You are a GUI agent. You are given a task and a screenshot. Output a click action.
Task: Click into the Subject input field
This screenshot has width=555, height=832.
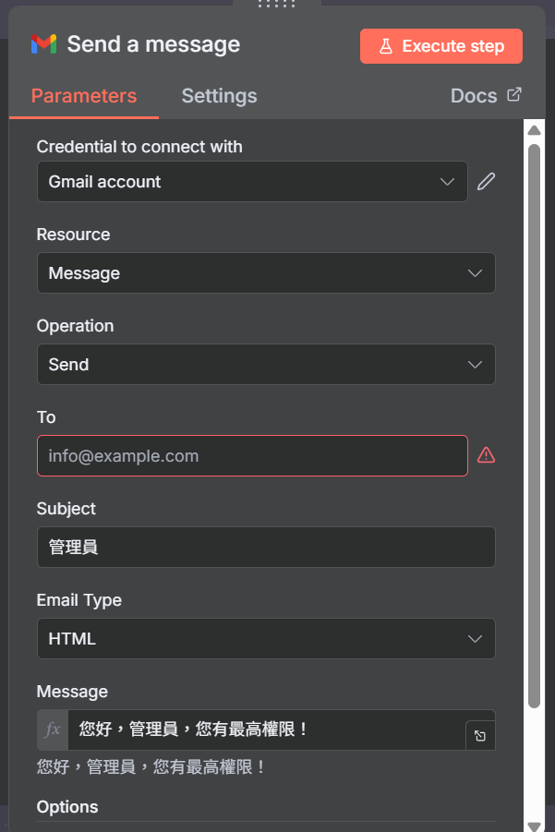click(266, 547)
